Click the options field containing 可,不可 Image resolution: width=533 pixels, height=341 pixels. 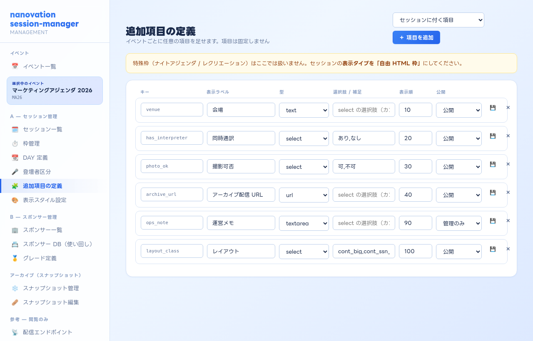[x=364, y=166]
